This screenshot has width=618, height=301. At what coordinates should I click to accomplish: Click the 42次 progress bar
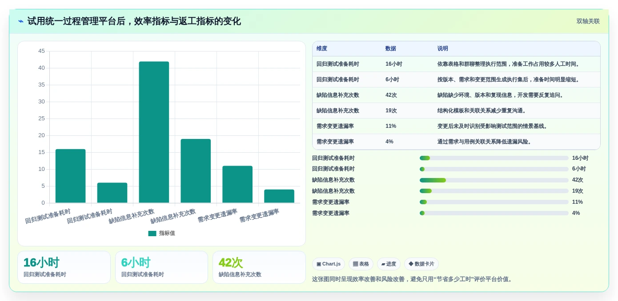494,180
